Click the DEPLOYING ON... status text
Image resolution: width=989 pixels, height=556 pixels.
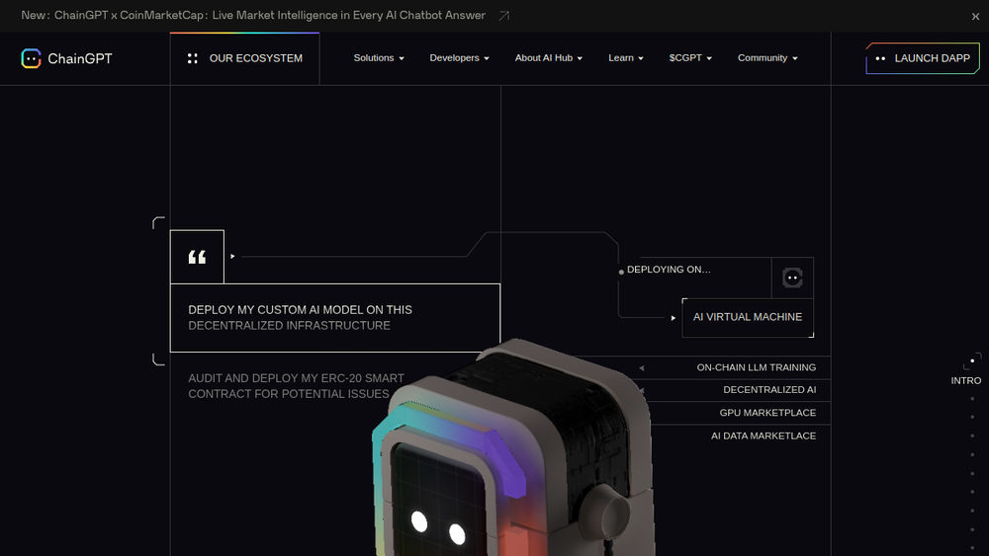tap(669, 270)
